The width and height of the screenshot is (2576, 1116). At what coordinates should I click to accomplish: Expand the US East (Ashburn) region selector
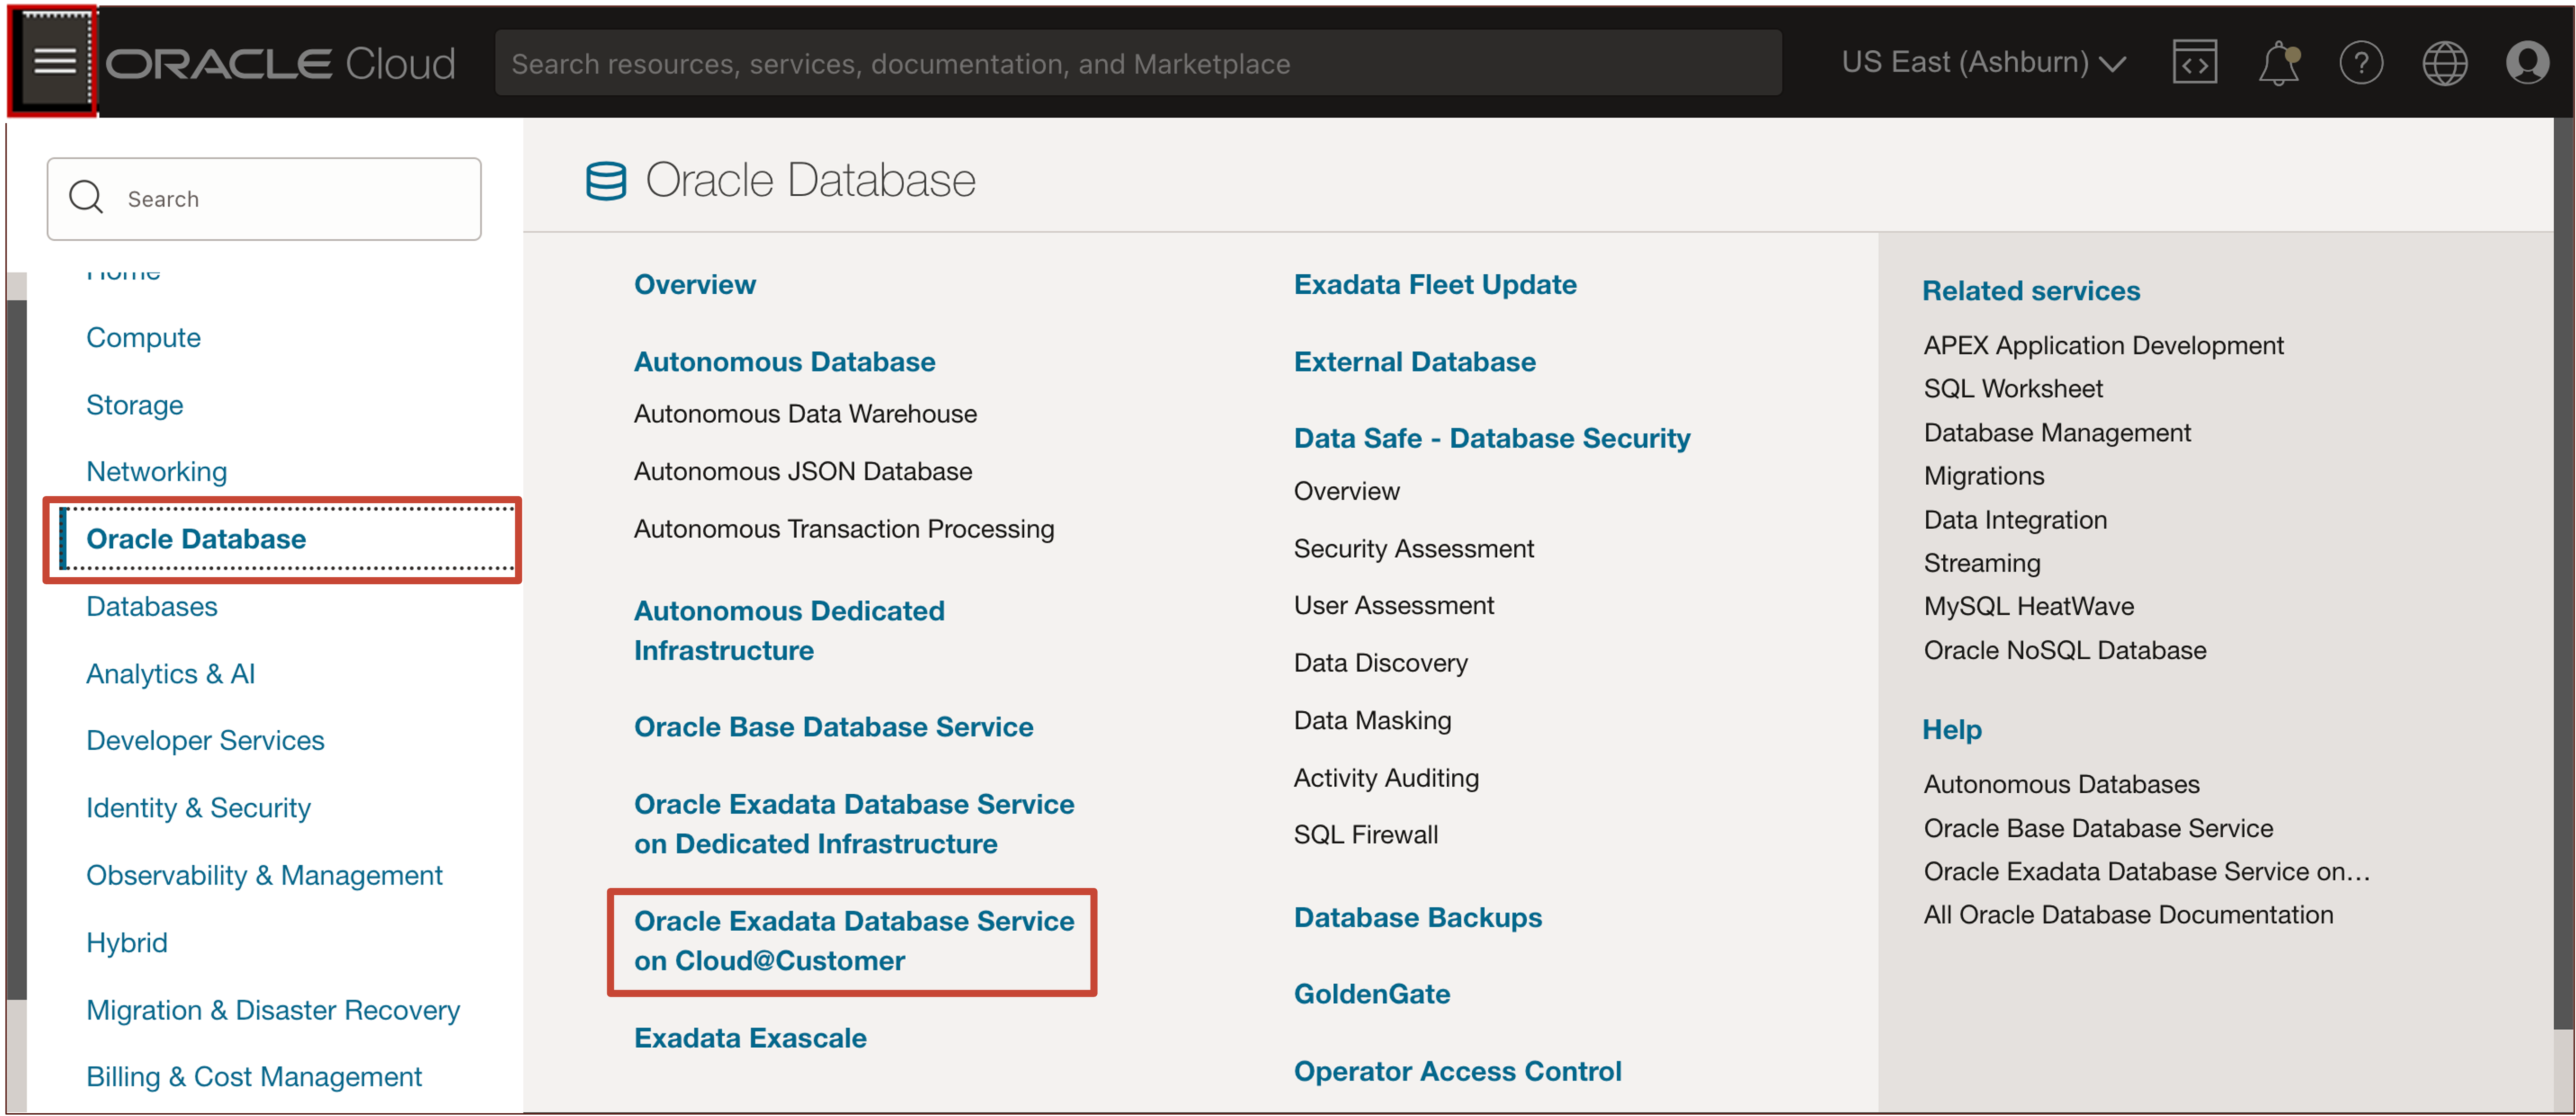pos(1983,63)
